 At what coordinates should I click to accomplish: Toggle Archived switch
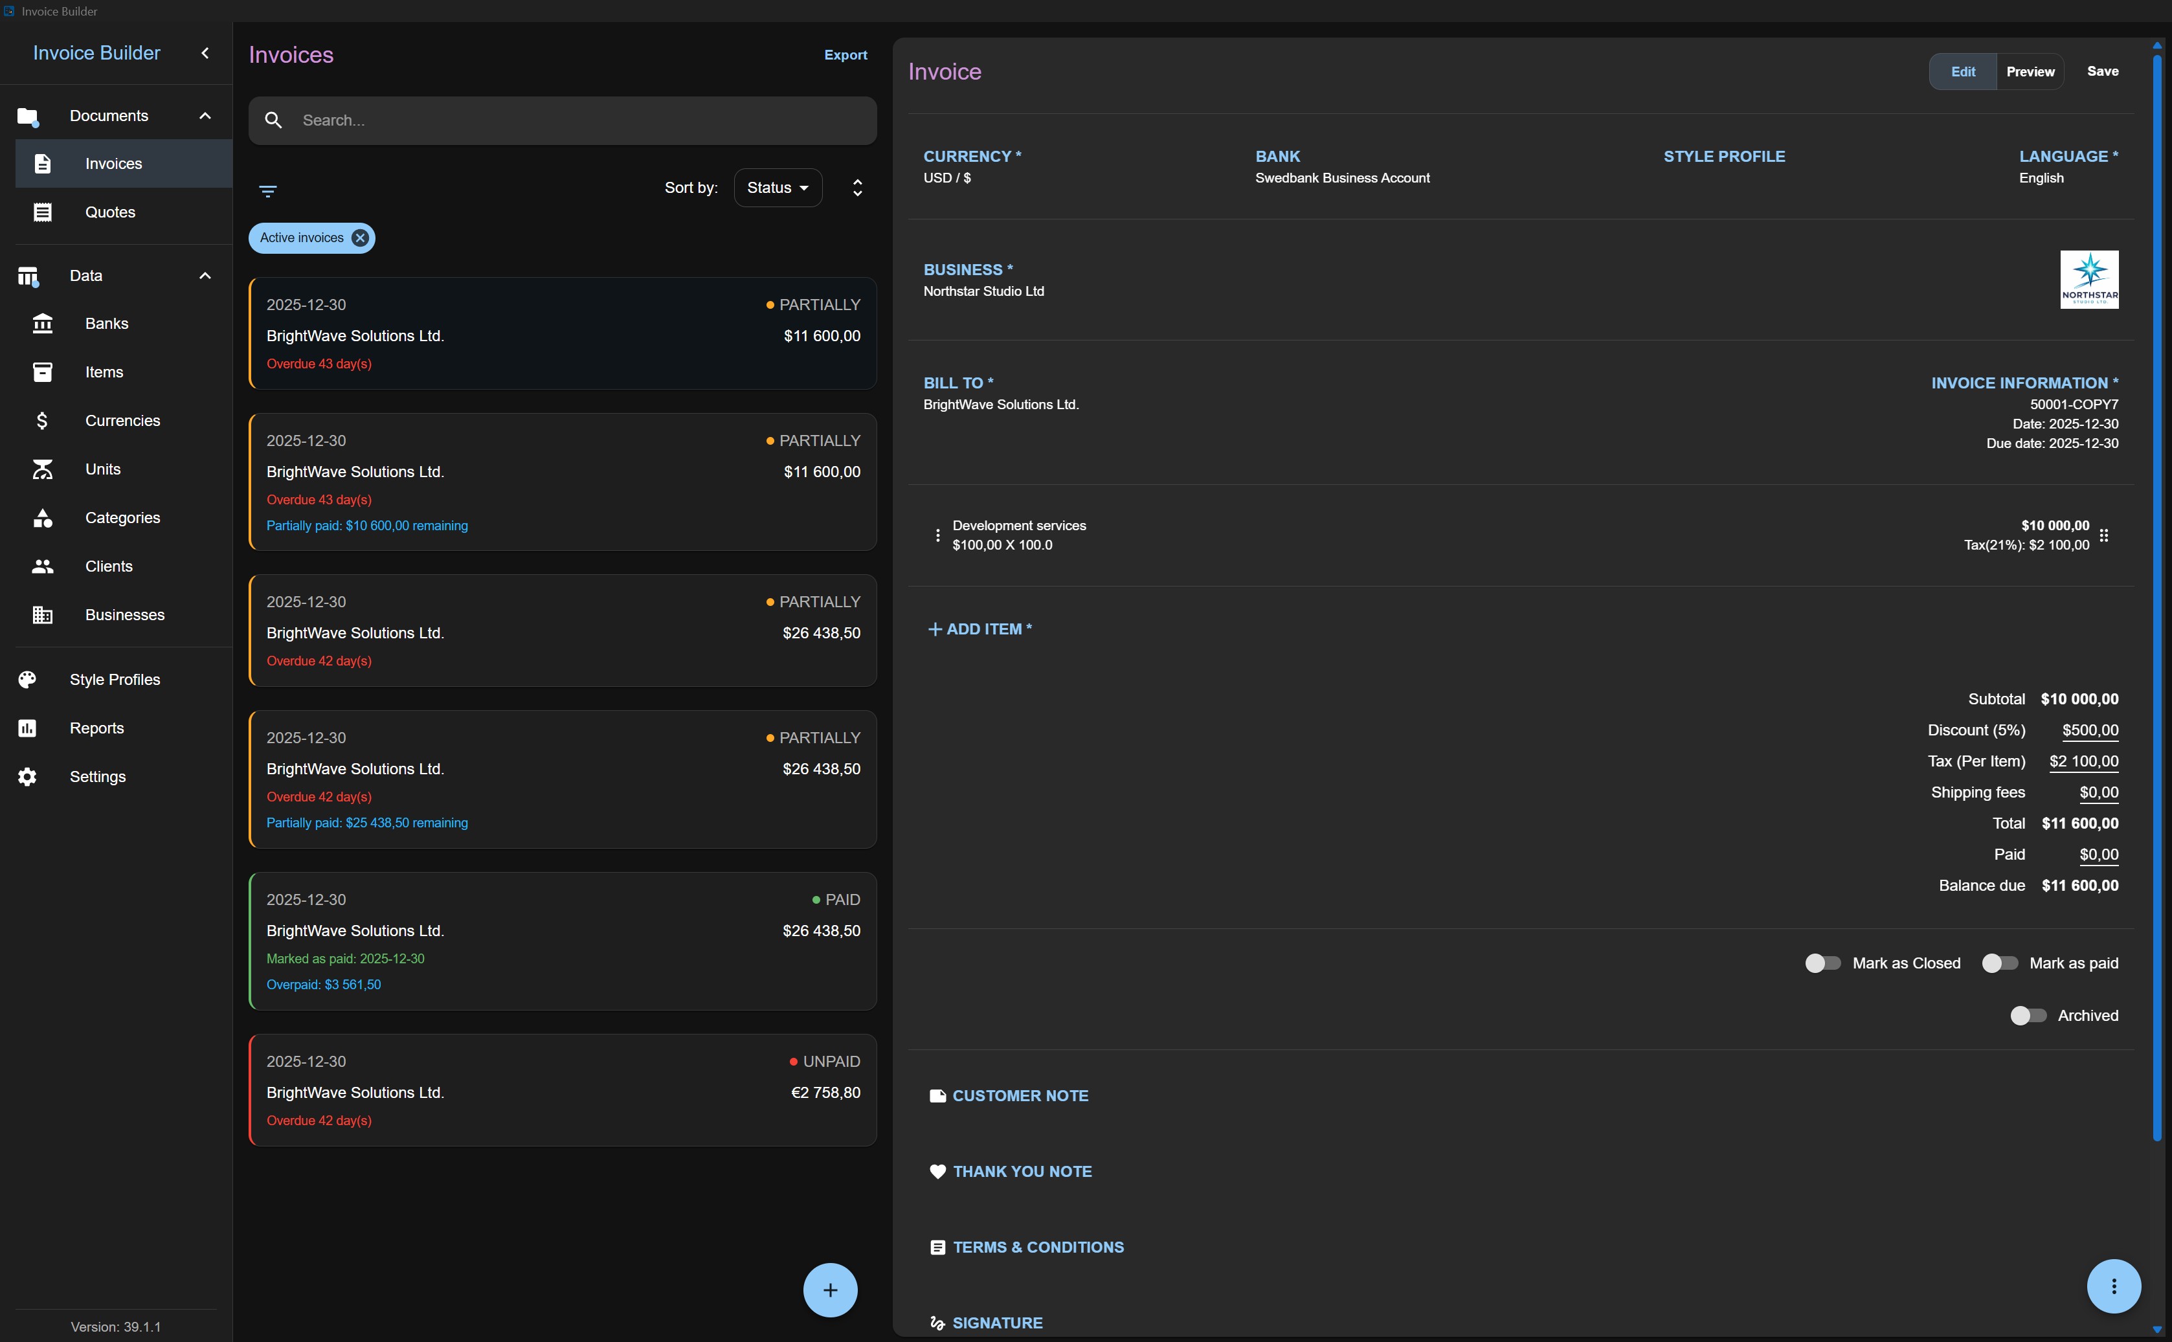click(x=2028, y=1015)
